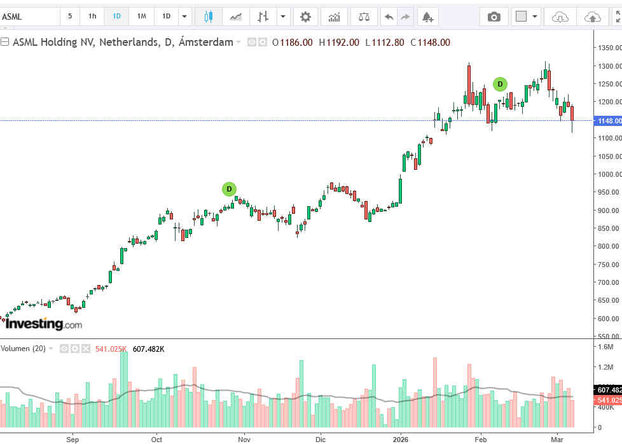Select the 1h timeframe
The height and width of the screenshot is (444, 622).
tap(93, 17)
